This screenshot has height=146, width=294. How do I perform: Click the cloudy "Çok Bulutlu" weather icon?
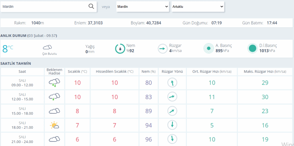(47, 47)
